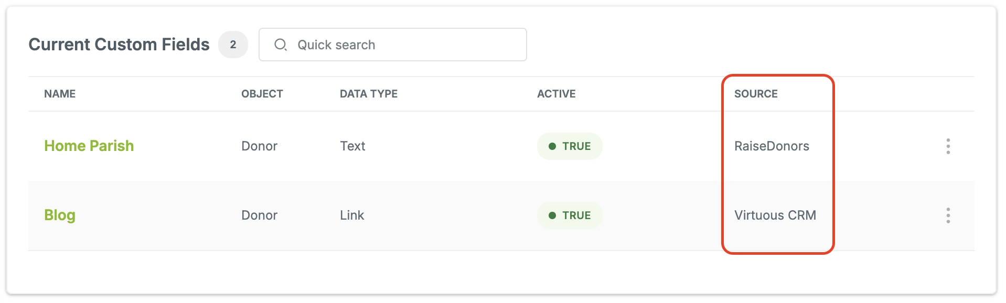
Task: Select the Virtuous CRM source cell
Action: [775, 215]
